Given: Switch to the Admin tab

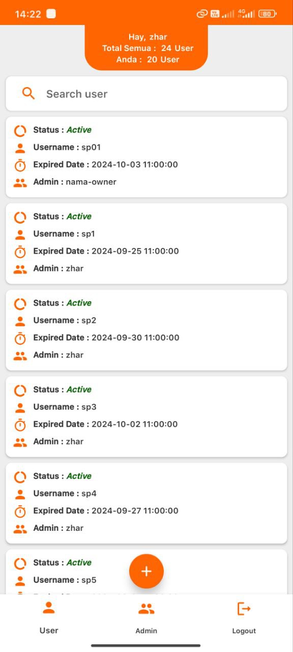Looking at the screenshot, I should click(x=146, y=617).
